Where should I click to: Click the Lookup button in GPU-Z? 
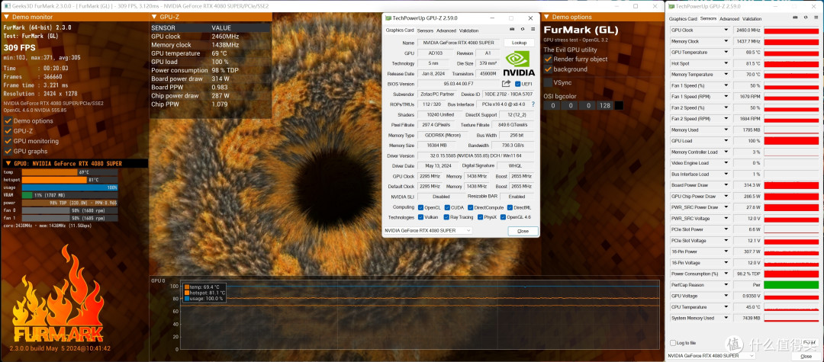(520, 43)
